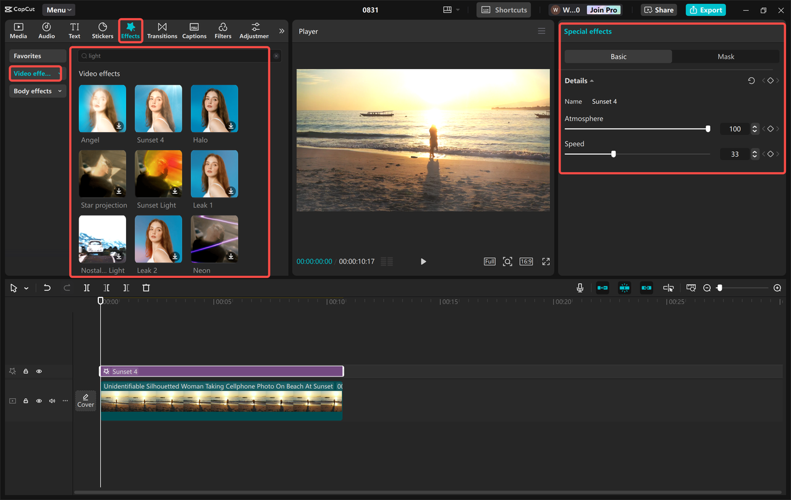Image resolution: width=791 pixels, height=500 pixels.
Task: Select the Filters panel icon
Action: [222, 30]
